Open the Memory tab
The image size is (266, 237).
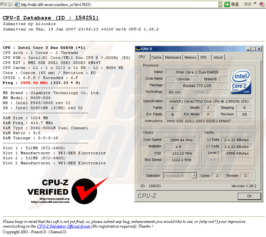click(190, 57)
